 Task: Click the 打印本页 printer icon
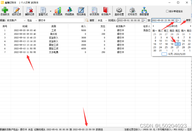132,11
